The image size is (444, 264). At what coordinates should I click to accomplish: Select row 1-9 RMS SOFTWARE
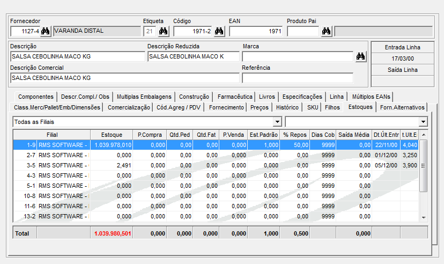coord(216,145)
